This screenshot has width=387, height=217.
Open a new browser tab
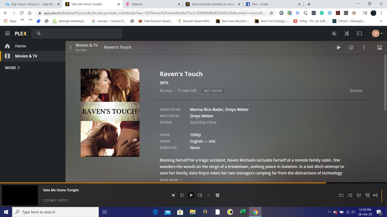pyautogui.click(x=309, y=4)
